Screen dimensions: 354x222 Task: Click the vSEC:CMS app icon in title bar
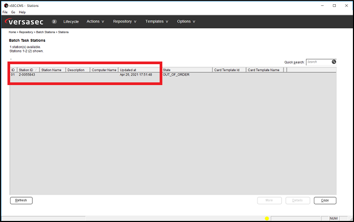tap(5, 5)
